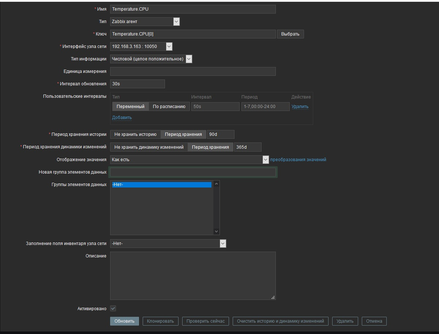Image resolution: width=439 pixels, height=334 pixels.
Task: Expand the Интерфейс узла сети dropdown
Action: (141, 47)
